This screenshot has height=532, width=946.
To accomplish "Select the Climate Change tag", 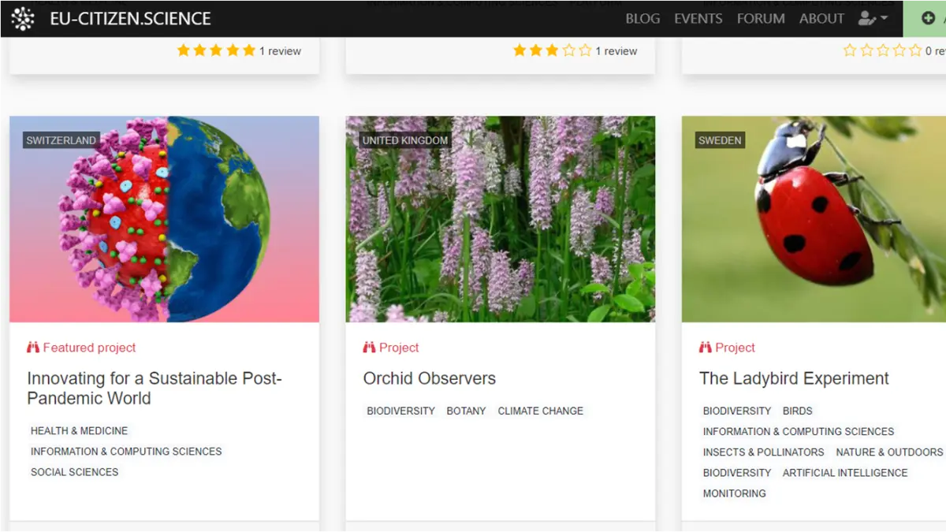I will pyautogui.click(x=540, y=411).
